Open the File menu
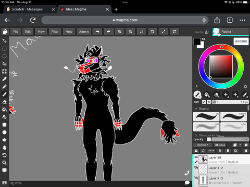This screenshot has height=187, width=250. [x=16, y=32]
